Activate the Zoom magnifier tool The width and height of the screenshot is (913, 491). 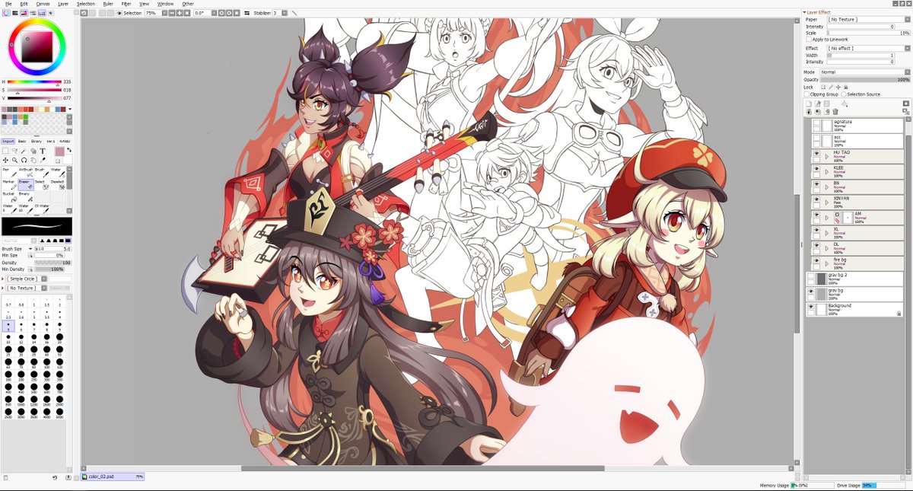click(x=14, y=160)
